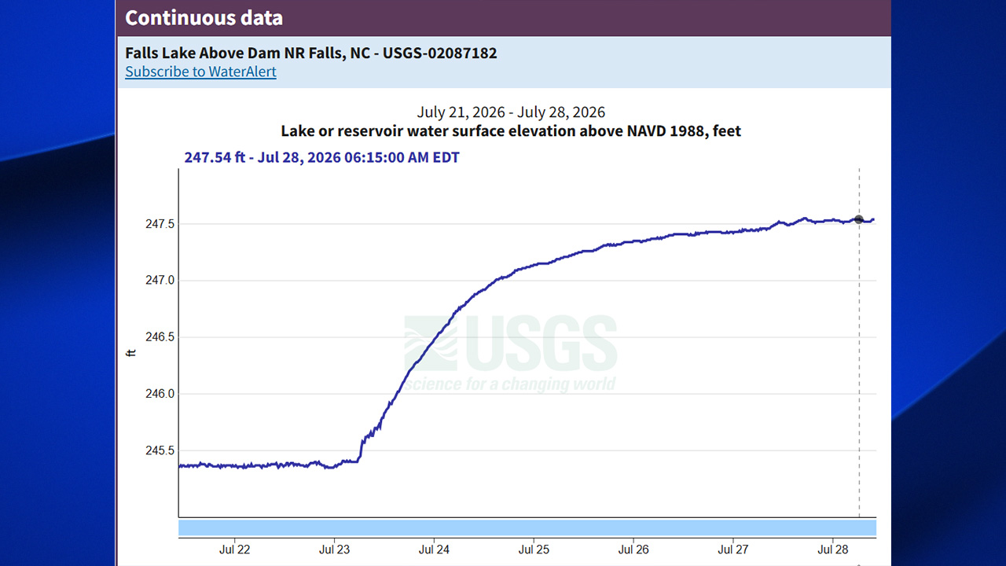Click the 246.0 y-axis label
Image resolution: width=1006 pixels, height=566 pixels.
pyautogui.click(x=160, y=394)
